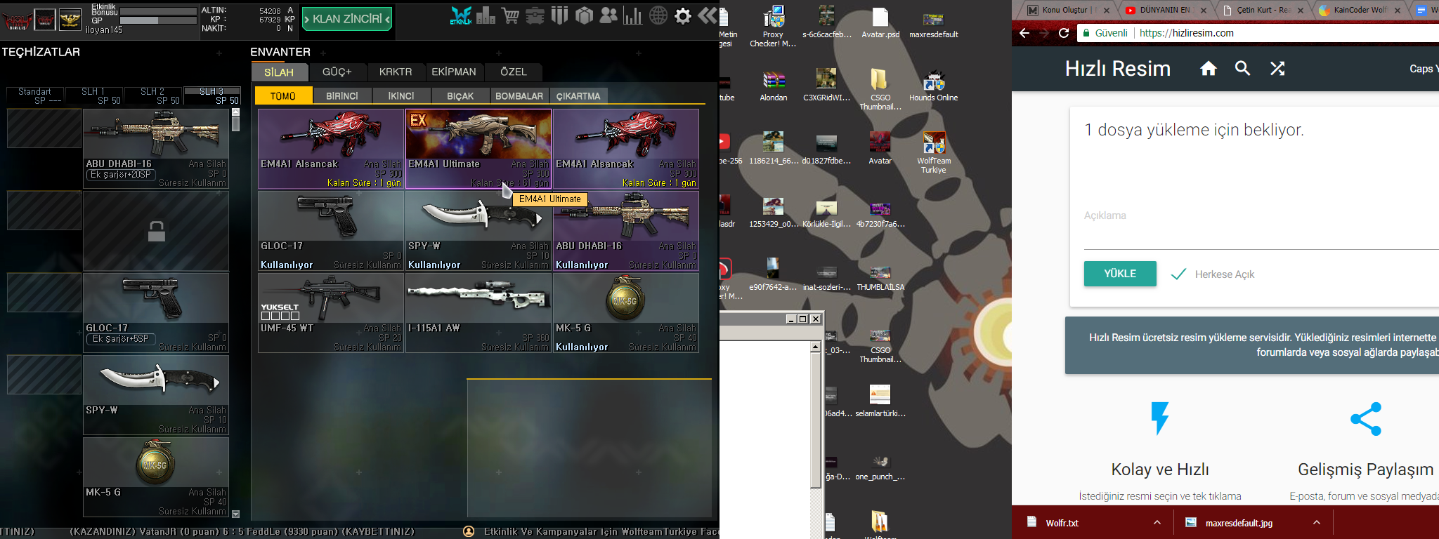The height and width of the screenshot is (539, 1439).
Task: Open the statistics bar chart icon
Action: (x=633, y=15)
